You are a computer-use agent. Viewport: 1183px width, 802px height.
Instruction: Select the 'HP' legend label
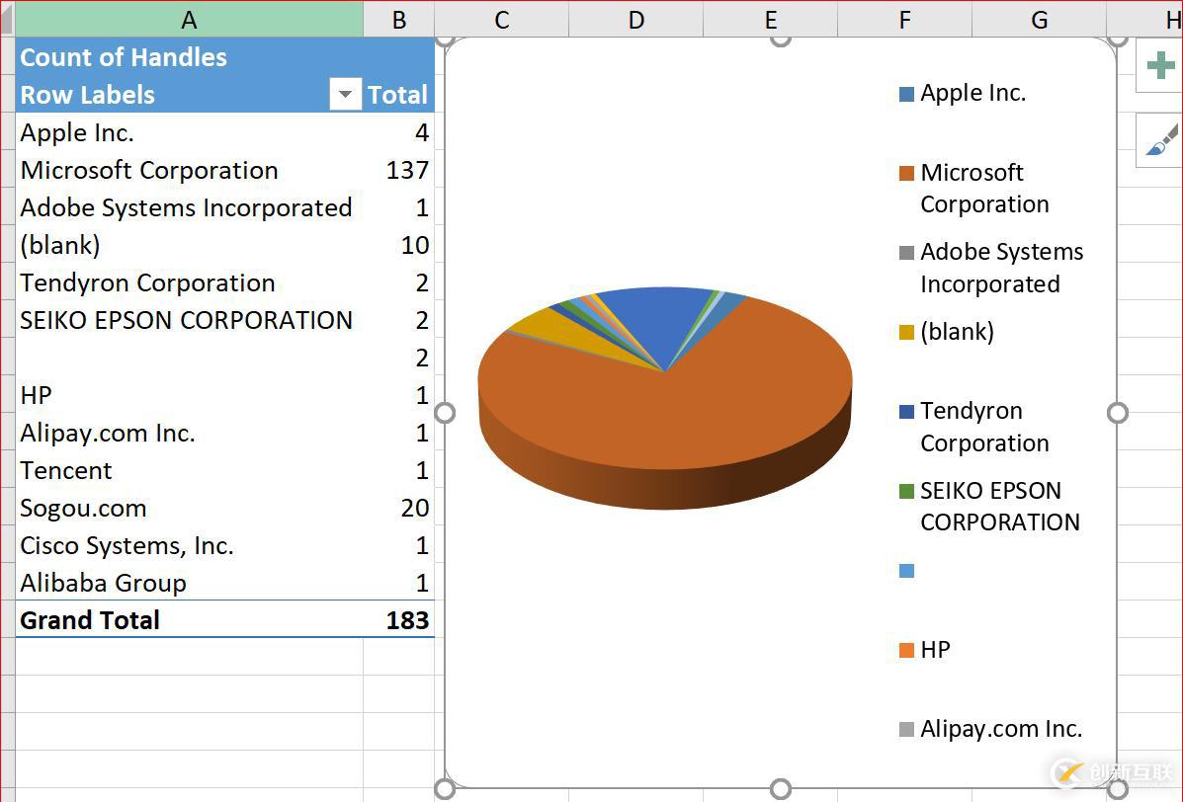pyautogui.click(x=936, y=650)
